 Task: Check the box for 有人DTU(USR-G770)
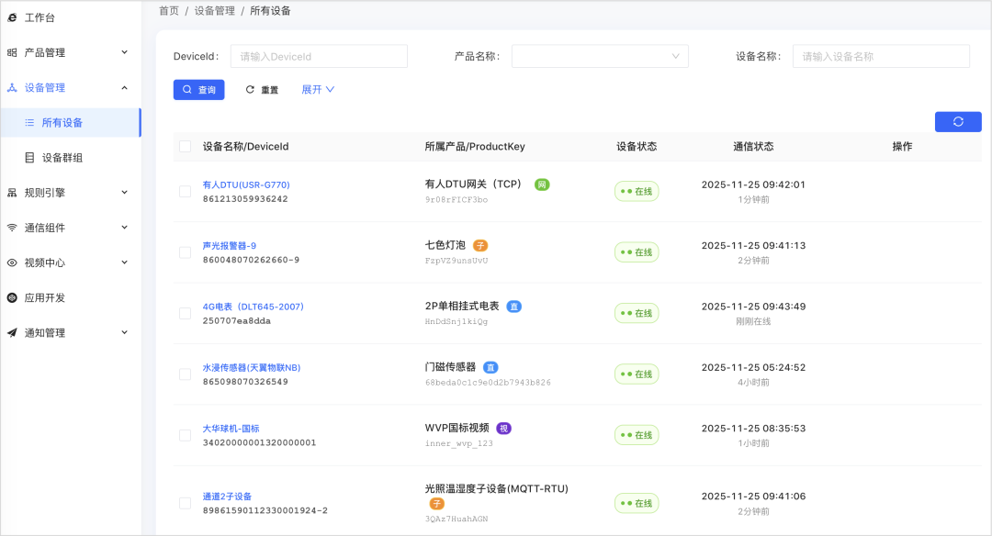(185, 192)
